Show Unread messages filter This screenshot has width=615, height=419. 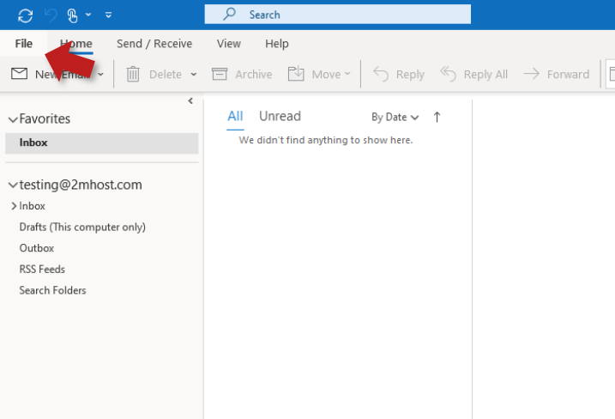pos(280,116)
